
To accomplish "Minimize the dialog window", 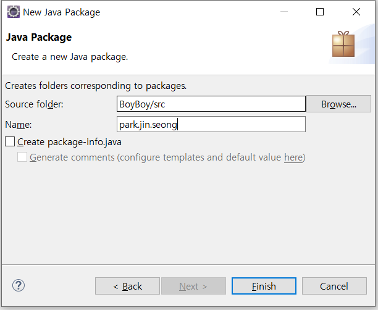I will click(284, 12).
